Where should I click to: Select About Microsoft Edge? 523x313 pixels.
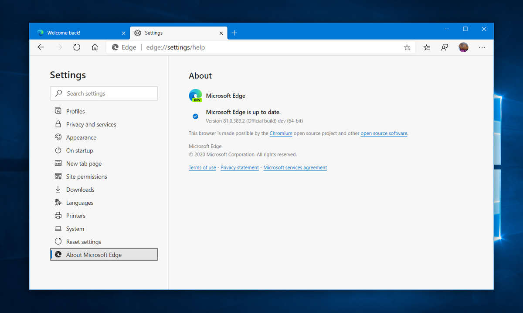(x=104, y=255)
